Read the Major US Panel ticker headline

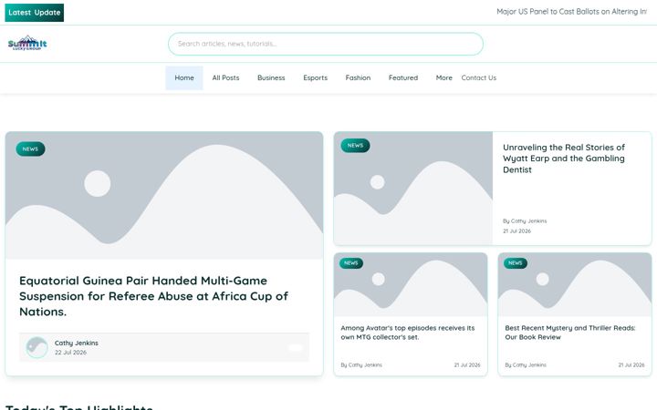[x=571, y=12]
